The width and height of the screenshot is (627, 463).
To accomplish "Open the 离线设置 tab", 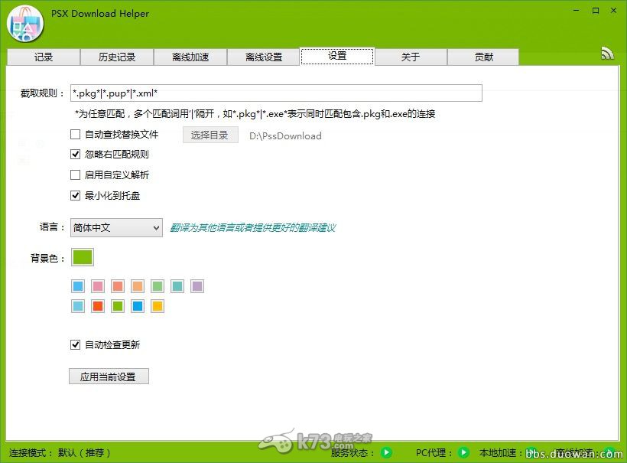I will point(264,56).
